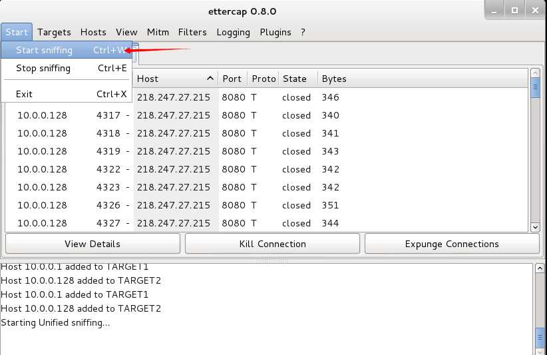Screen dimensions: 547x355
Task: Sort by the State column header
Action: [298, 79]
